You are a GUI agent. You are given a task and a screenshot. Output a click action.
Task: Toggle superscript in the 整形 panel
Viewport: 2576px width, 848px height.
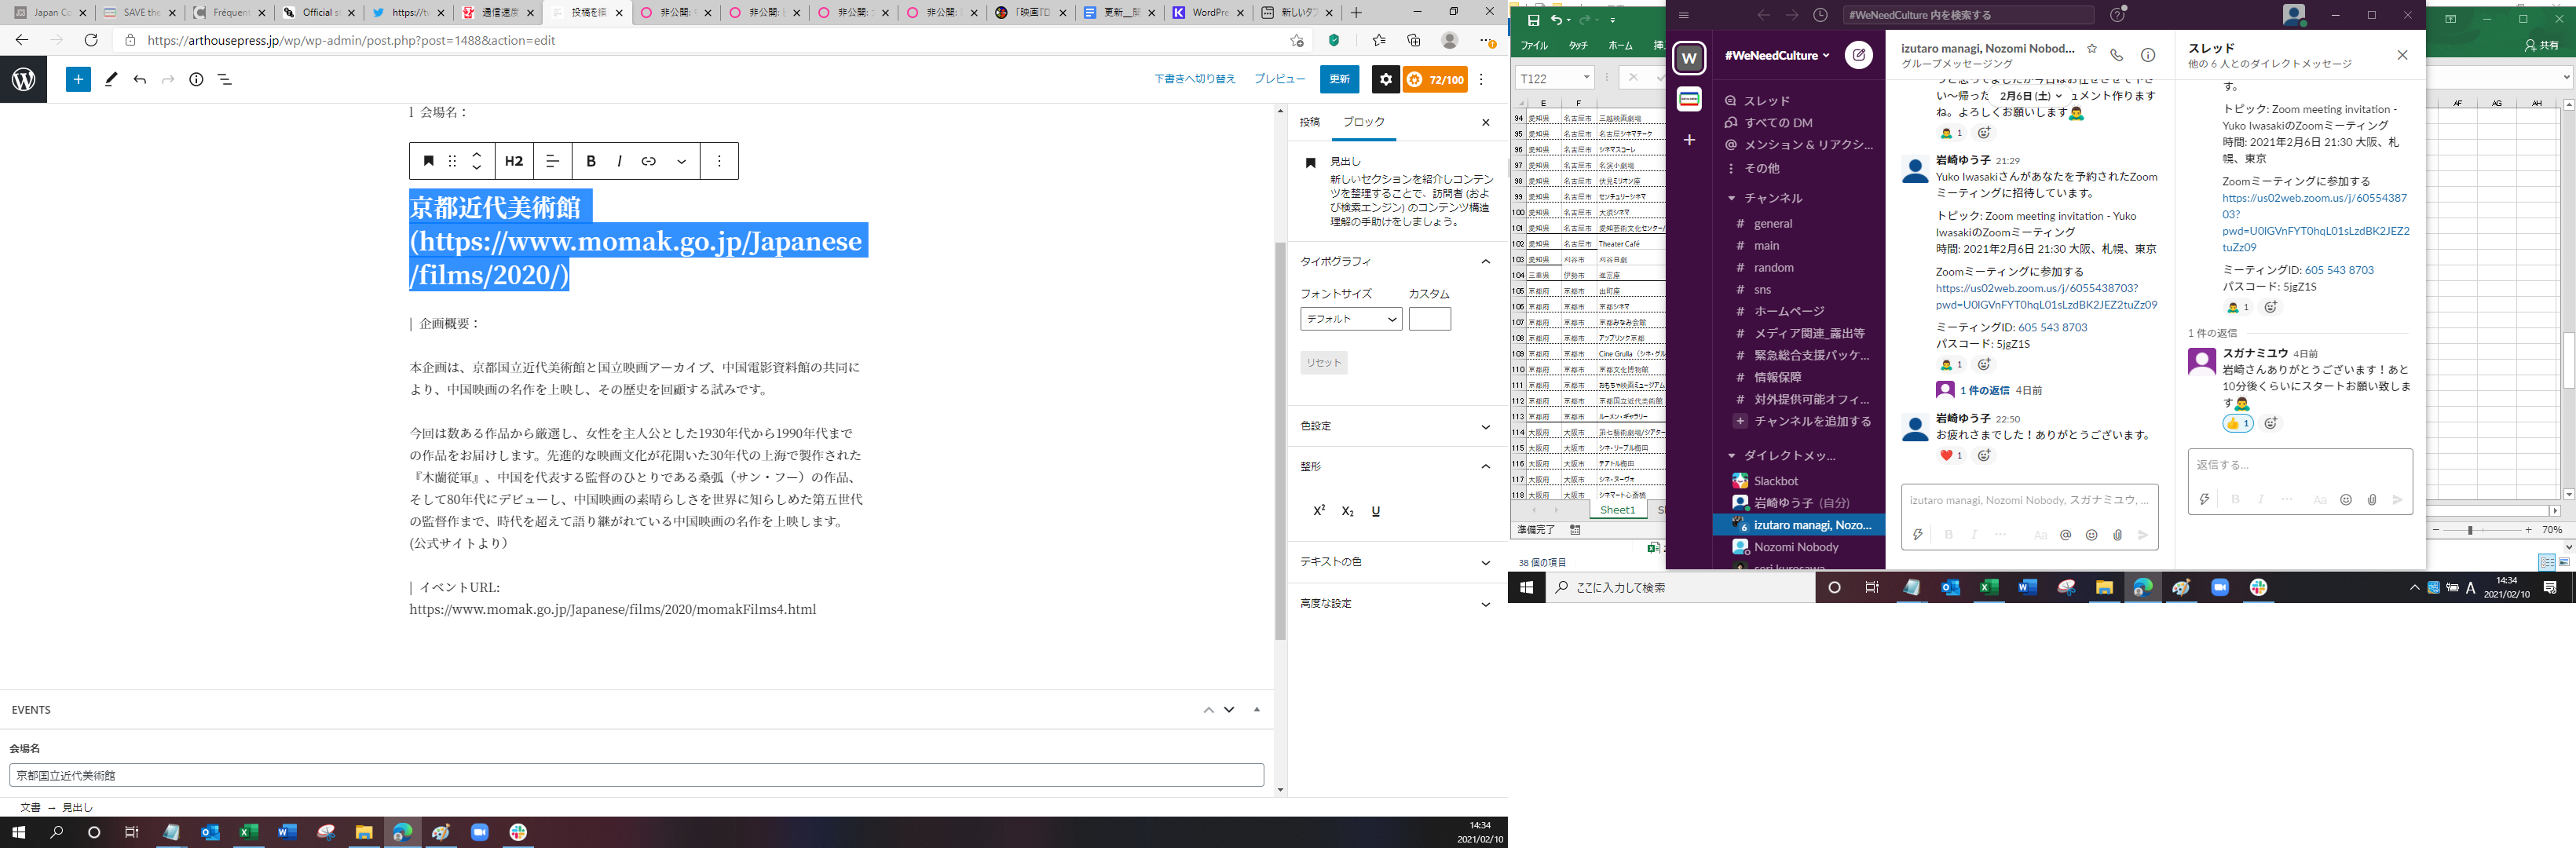pos(1319,511)
